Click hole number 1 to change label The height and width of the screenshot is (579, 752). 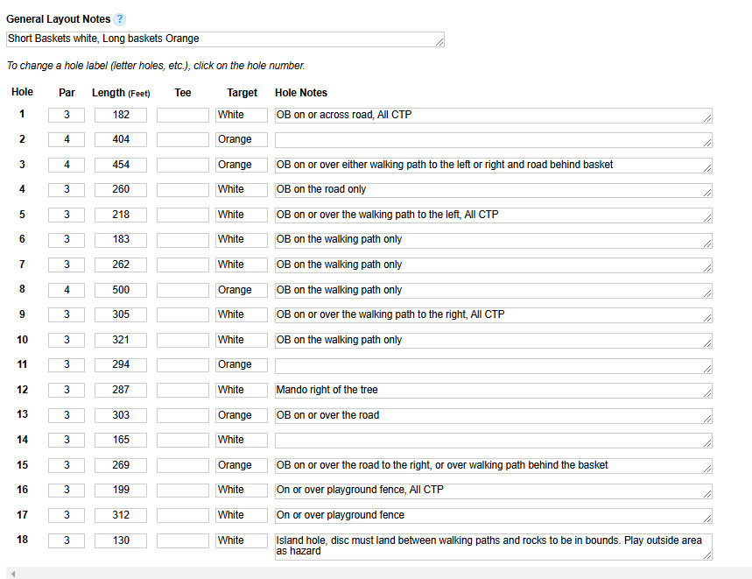(x=22, y=114)
